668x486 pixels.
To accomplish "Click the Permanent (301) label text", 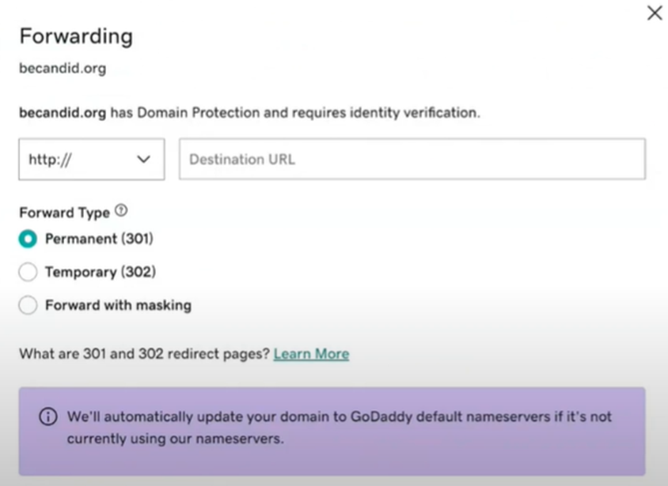I will pyautogui.click(x=99, y=239).
